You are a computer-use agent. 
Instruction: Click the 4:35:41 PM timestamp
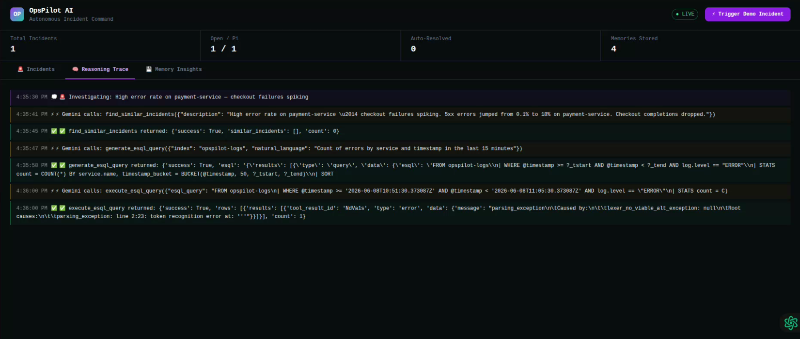[x=32, y=114]
